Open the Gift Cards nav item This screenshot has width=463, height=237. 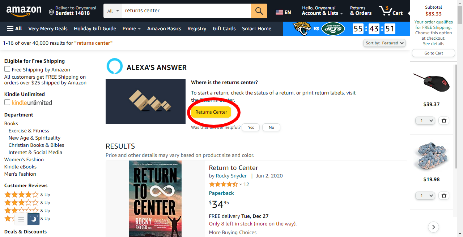[x=224, y=28]
